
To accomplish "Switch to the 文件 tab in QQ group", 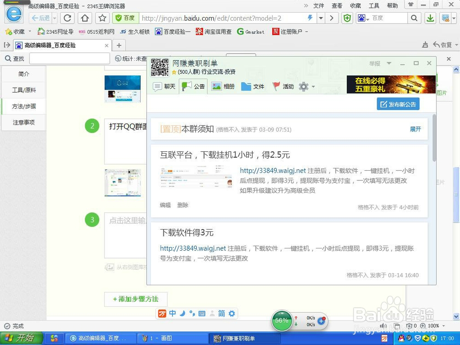I will click(253, 86).
